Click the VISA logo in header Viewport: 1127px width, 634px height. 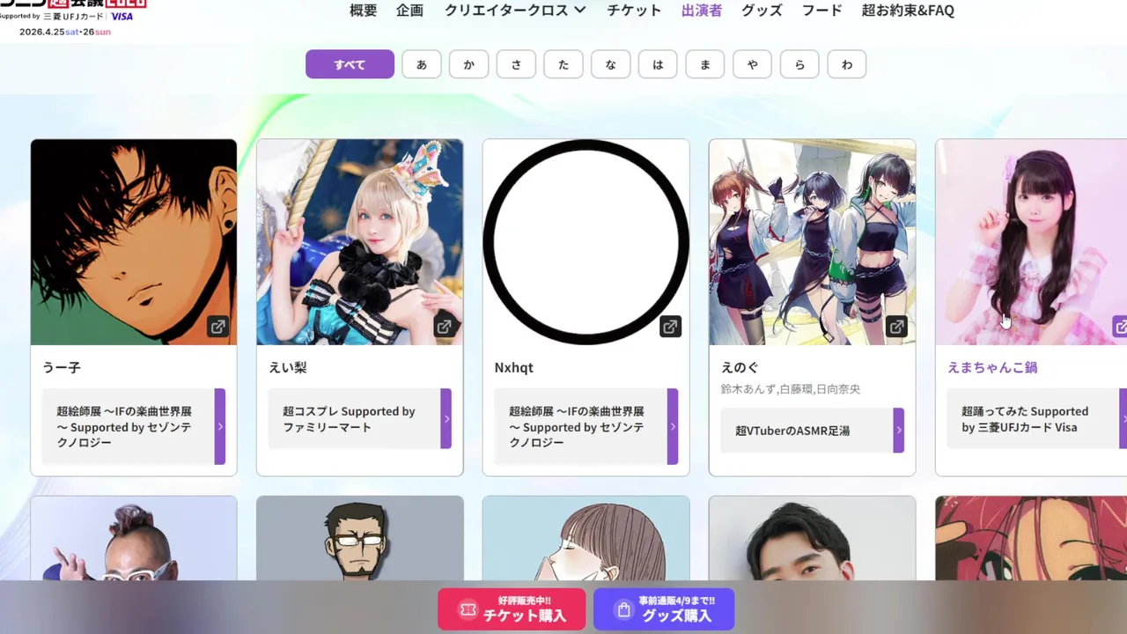(122, 16)
